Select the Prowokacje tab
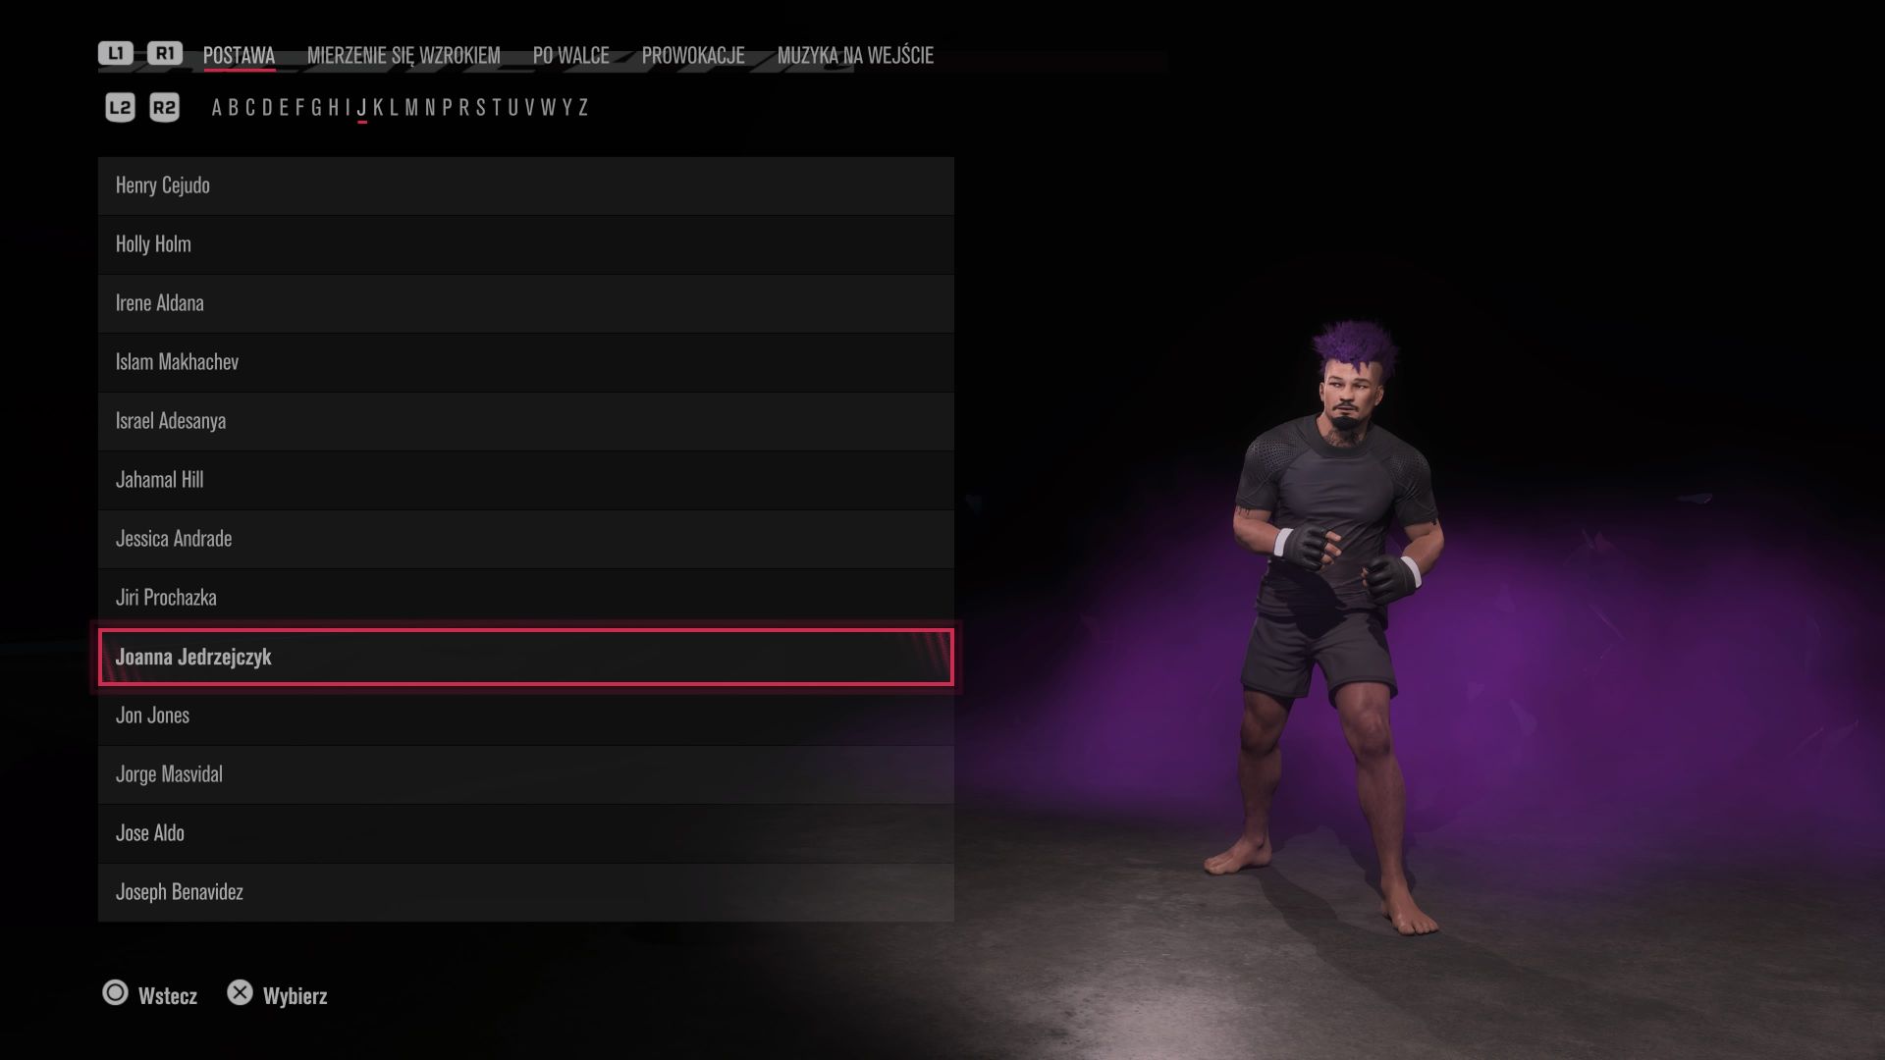Image resolution: width=1885 pixels, height=1060 pixels. (693, 56)
